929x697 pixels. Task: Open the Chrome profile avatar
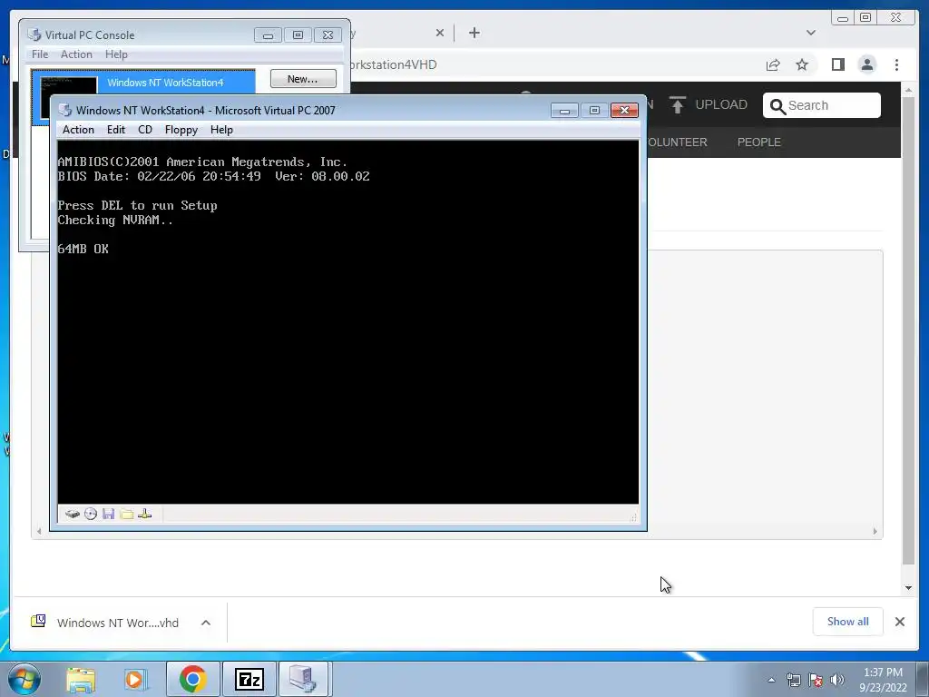(867, 64)
